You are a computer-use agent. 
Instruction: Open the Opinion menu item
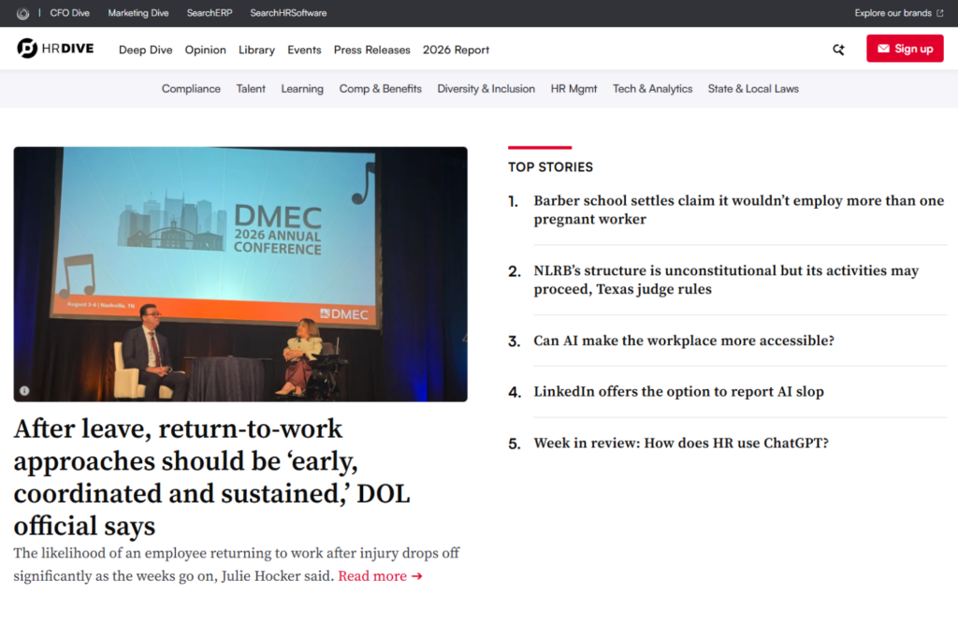pos(205,51)
